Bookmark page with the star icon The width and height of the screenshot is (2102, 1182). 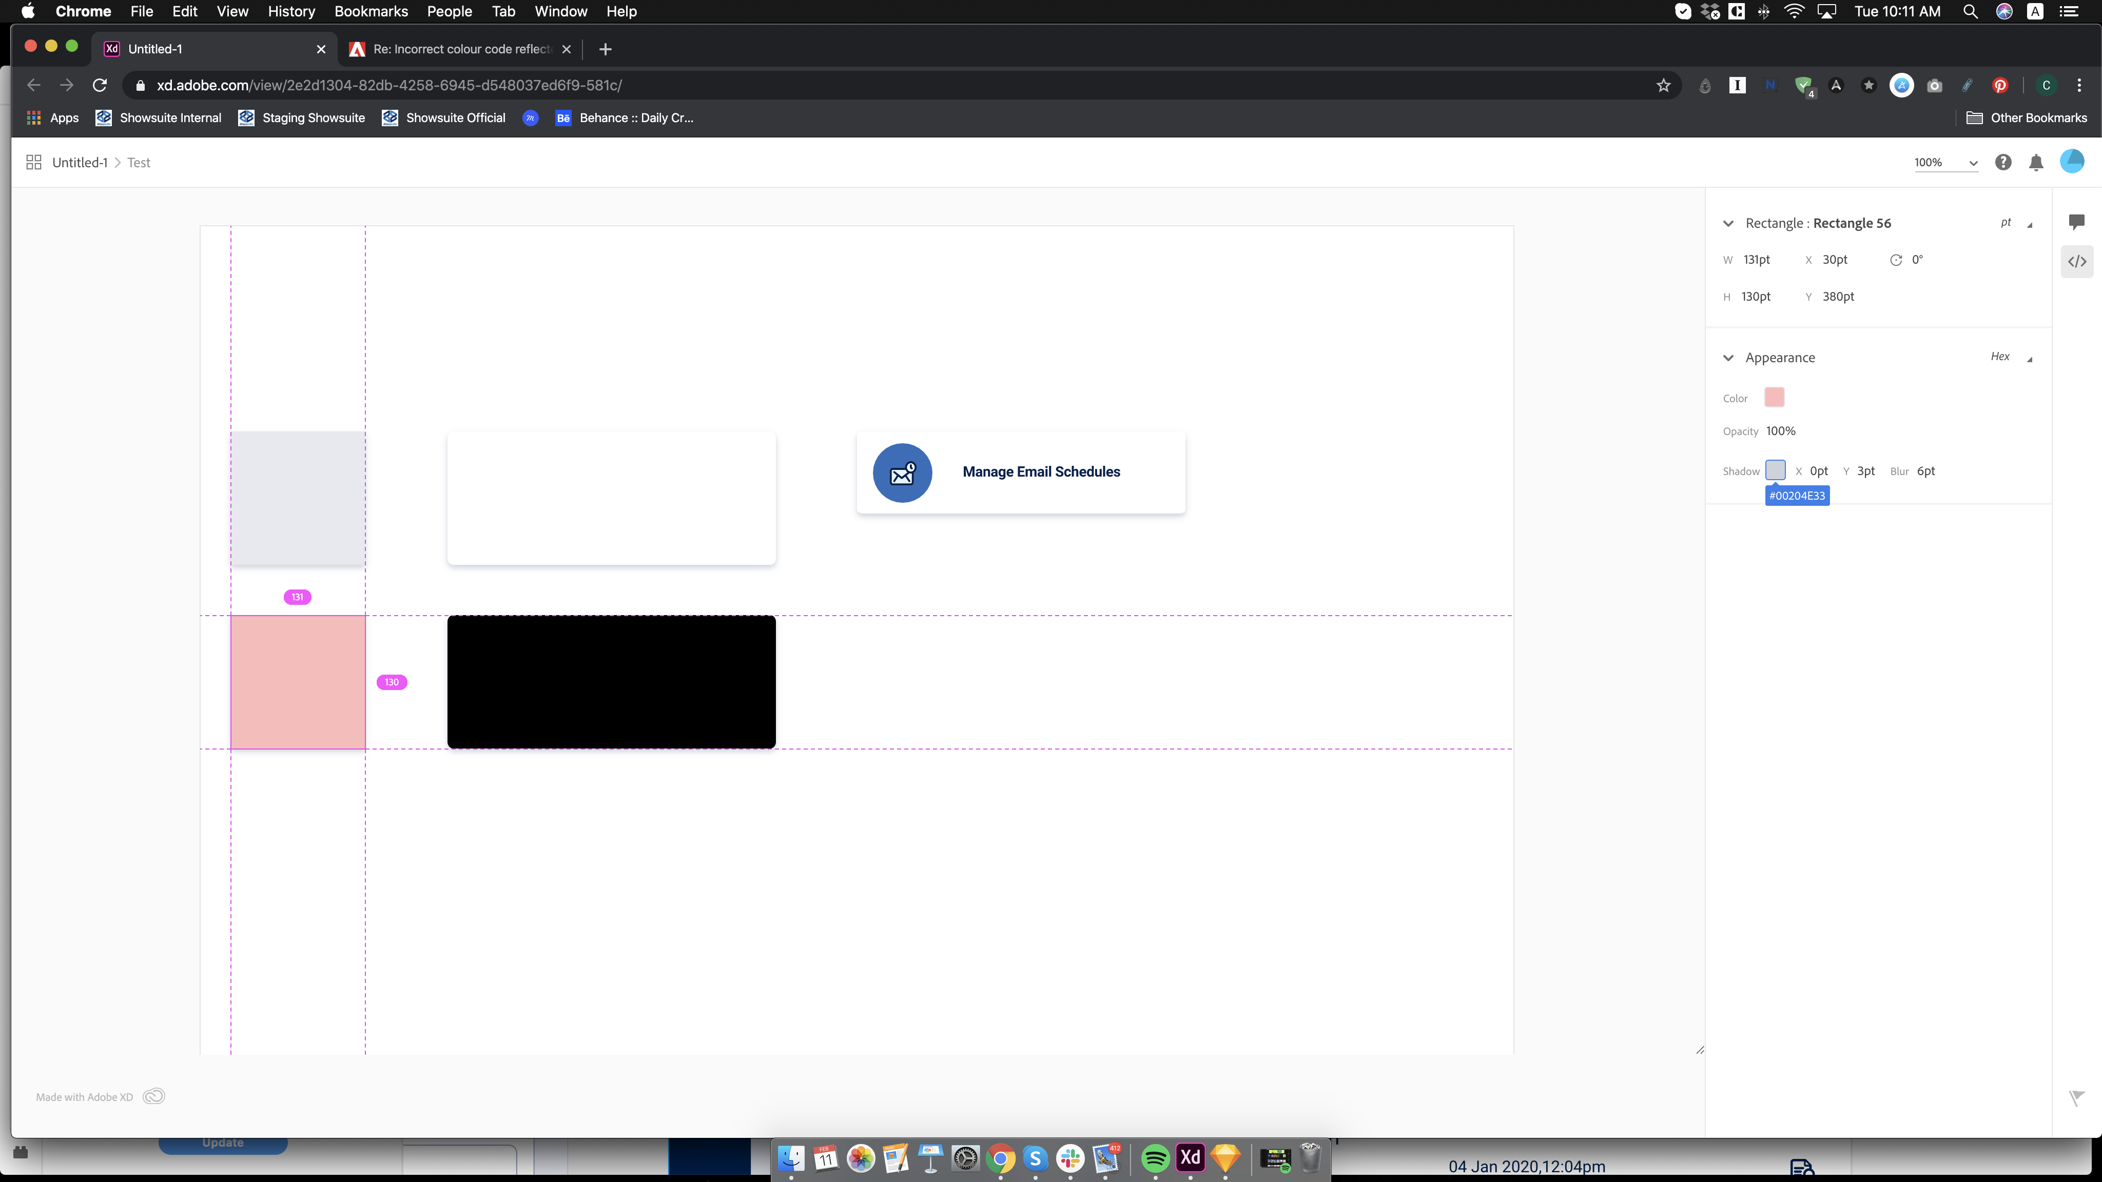(x=1663, y=86)
